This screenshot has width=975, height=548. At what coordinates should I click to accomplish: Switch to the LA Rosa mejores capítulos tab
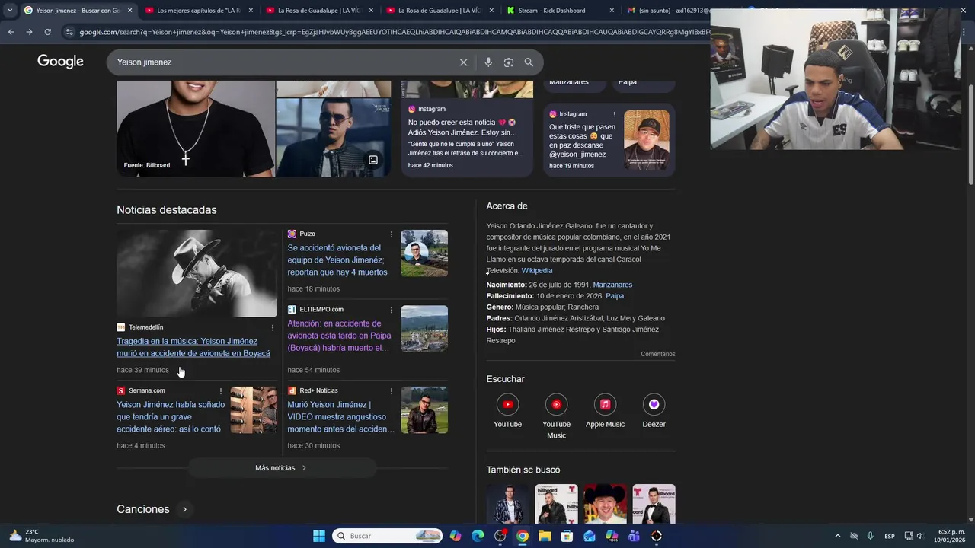(x=198, y=11)
